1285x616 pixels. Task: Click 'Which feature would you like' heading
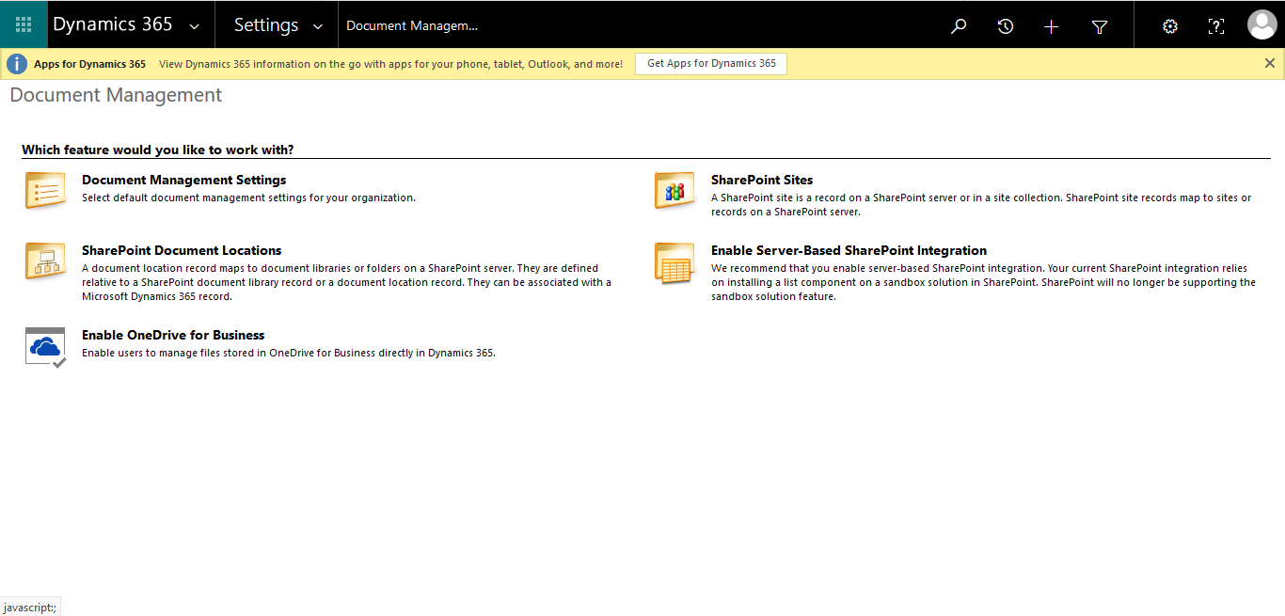[x=157, y=150]
